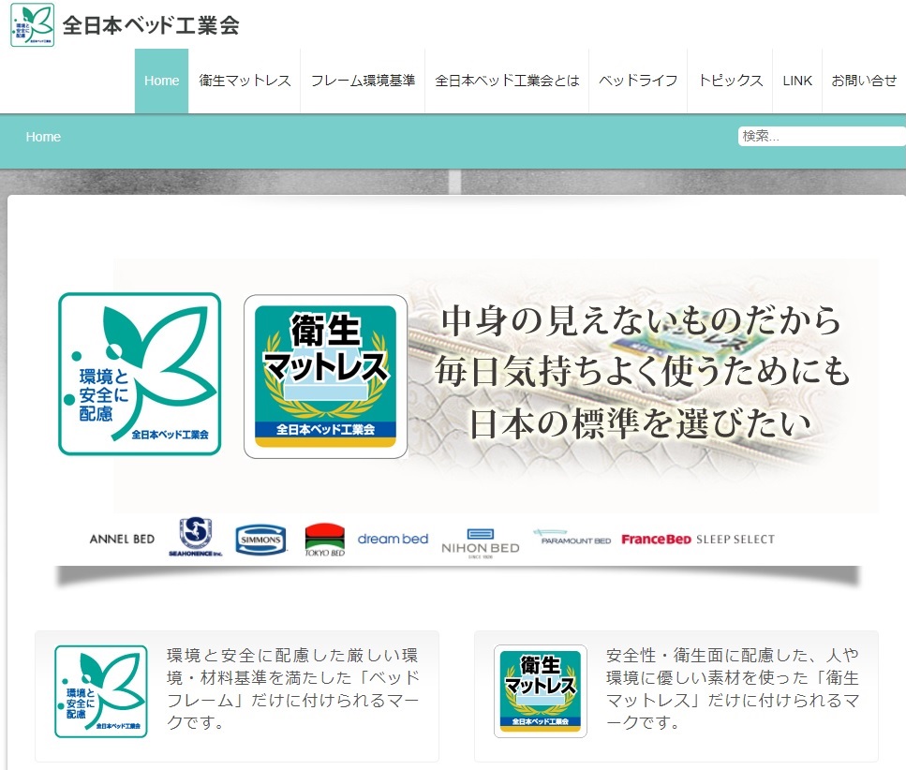Viewport: 906px width, 770px height.
Task: Select the NIHON BED brand logo
Action: 480,543
